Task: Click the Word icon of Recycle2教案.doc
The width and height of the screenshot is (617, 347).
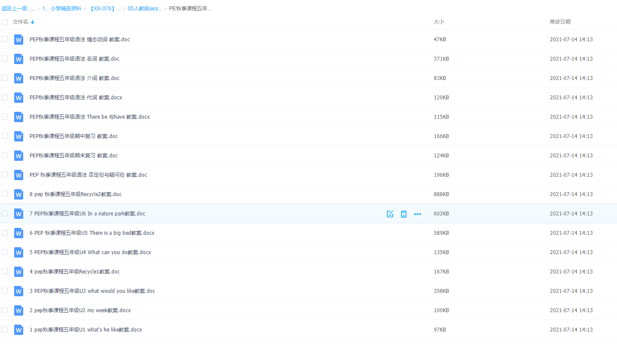Action: pos(18,194)
